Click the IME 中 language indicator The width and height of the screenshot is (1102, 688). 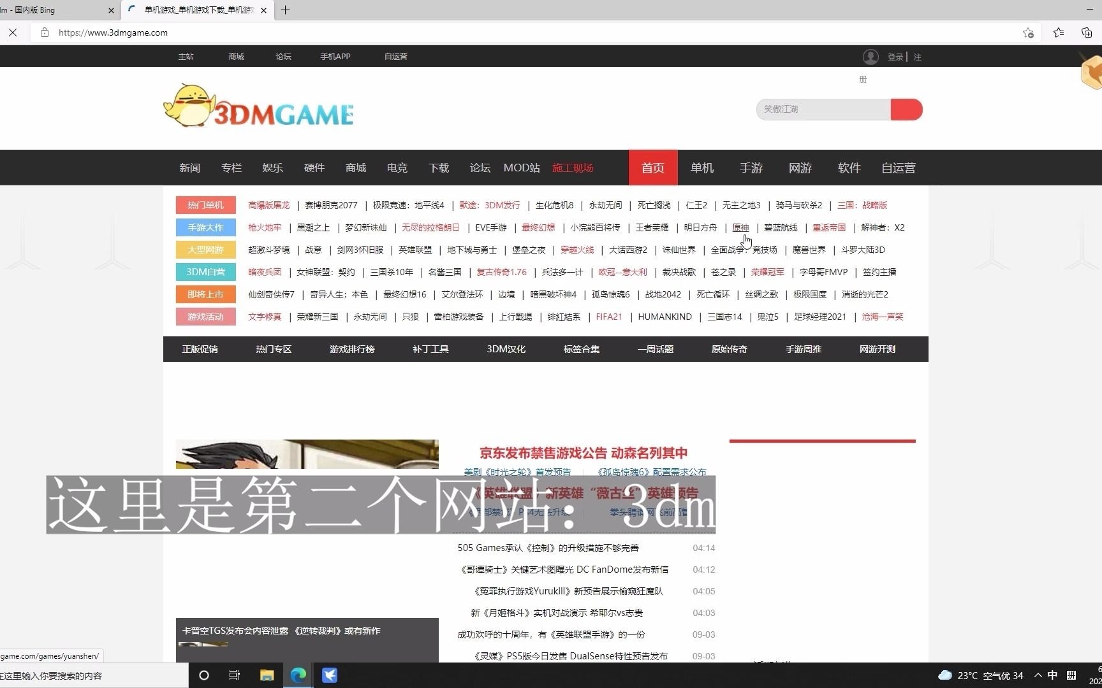point(1052,675)
